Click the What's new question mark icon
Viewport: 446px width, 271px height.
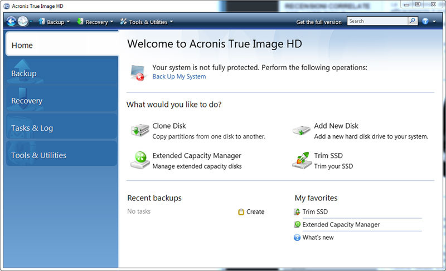coord(297,238)
